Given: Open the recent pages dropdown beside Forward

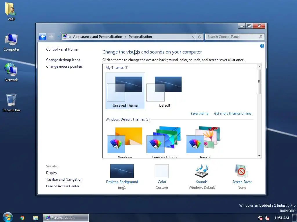Looking at the screenshot, I should [58, 37].
